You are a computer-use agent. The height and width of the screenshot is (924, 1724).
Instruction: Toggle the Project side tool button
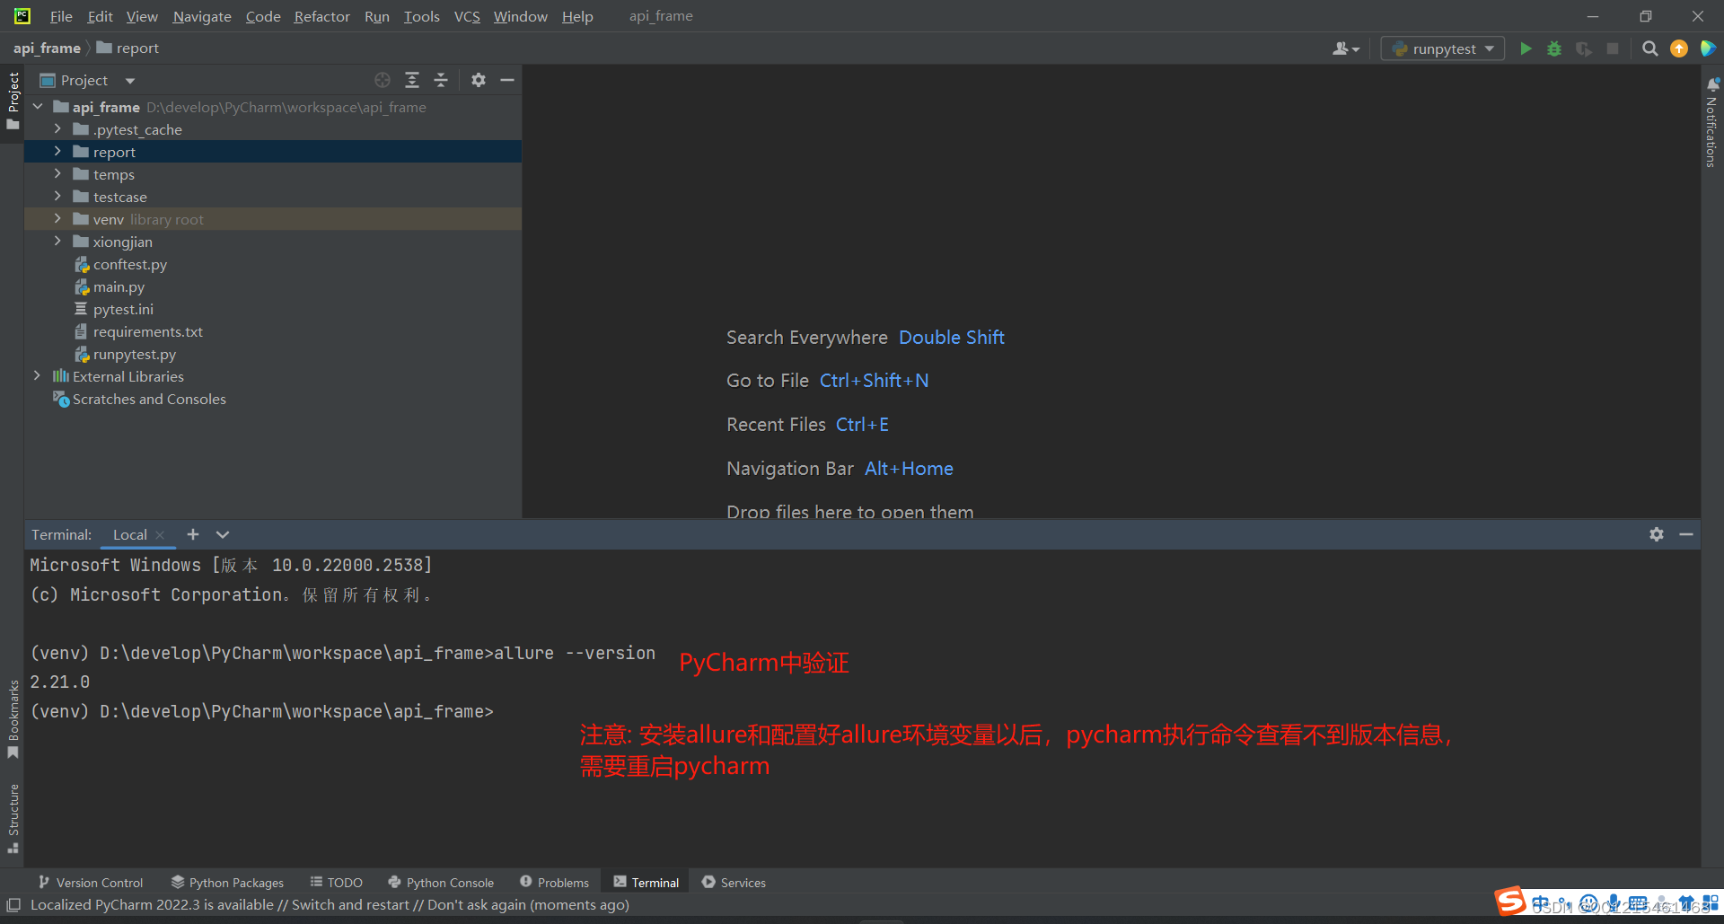13,101
